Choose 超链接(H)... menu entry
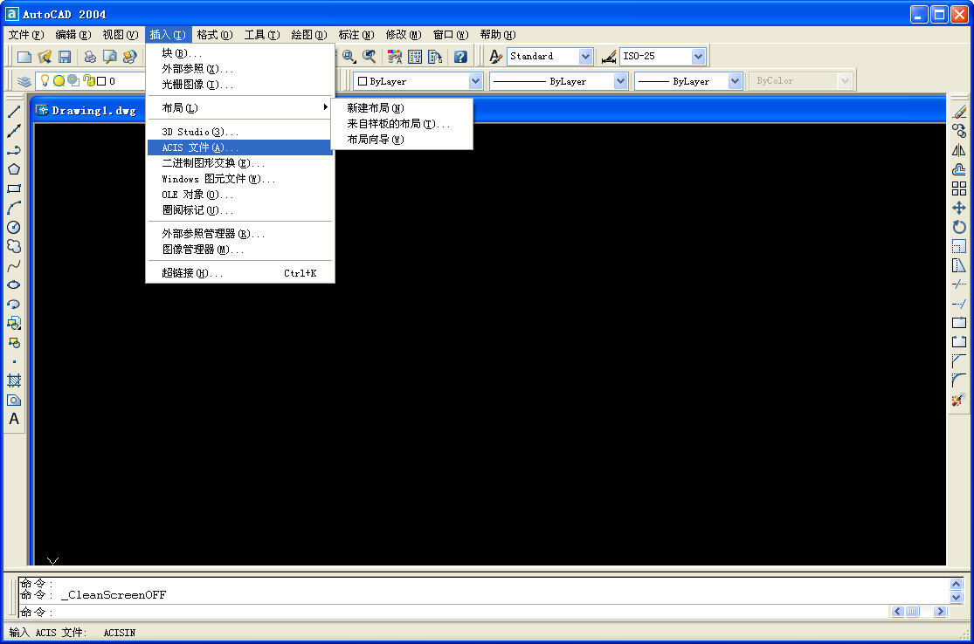Image resolution: width=974 pixels, height=644 pixels. pyautogui.click(x=239, y=273)
